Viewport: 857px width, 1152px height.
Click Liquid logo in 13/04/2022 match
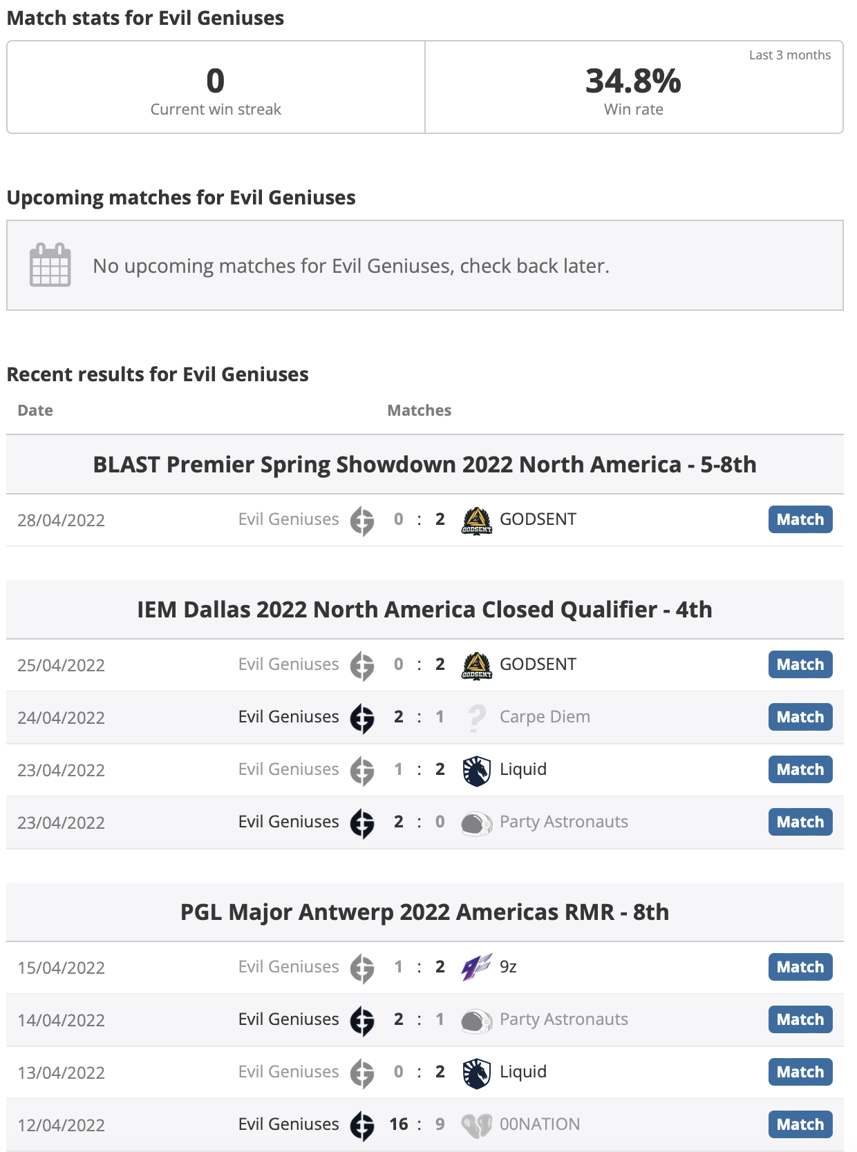coord(476,1073)
